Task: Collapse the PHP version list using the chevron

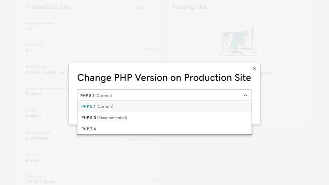Action: [246, 95]
